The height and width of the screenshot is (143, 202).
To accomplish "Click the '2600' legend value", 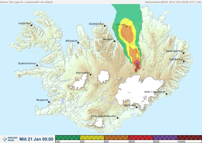I will 131,142.
